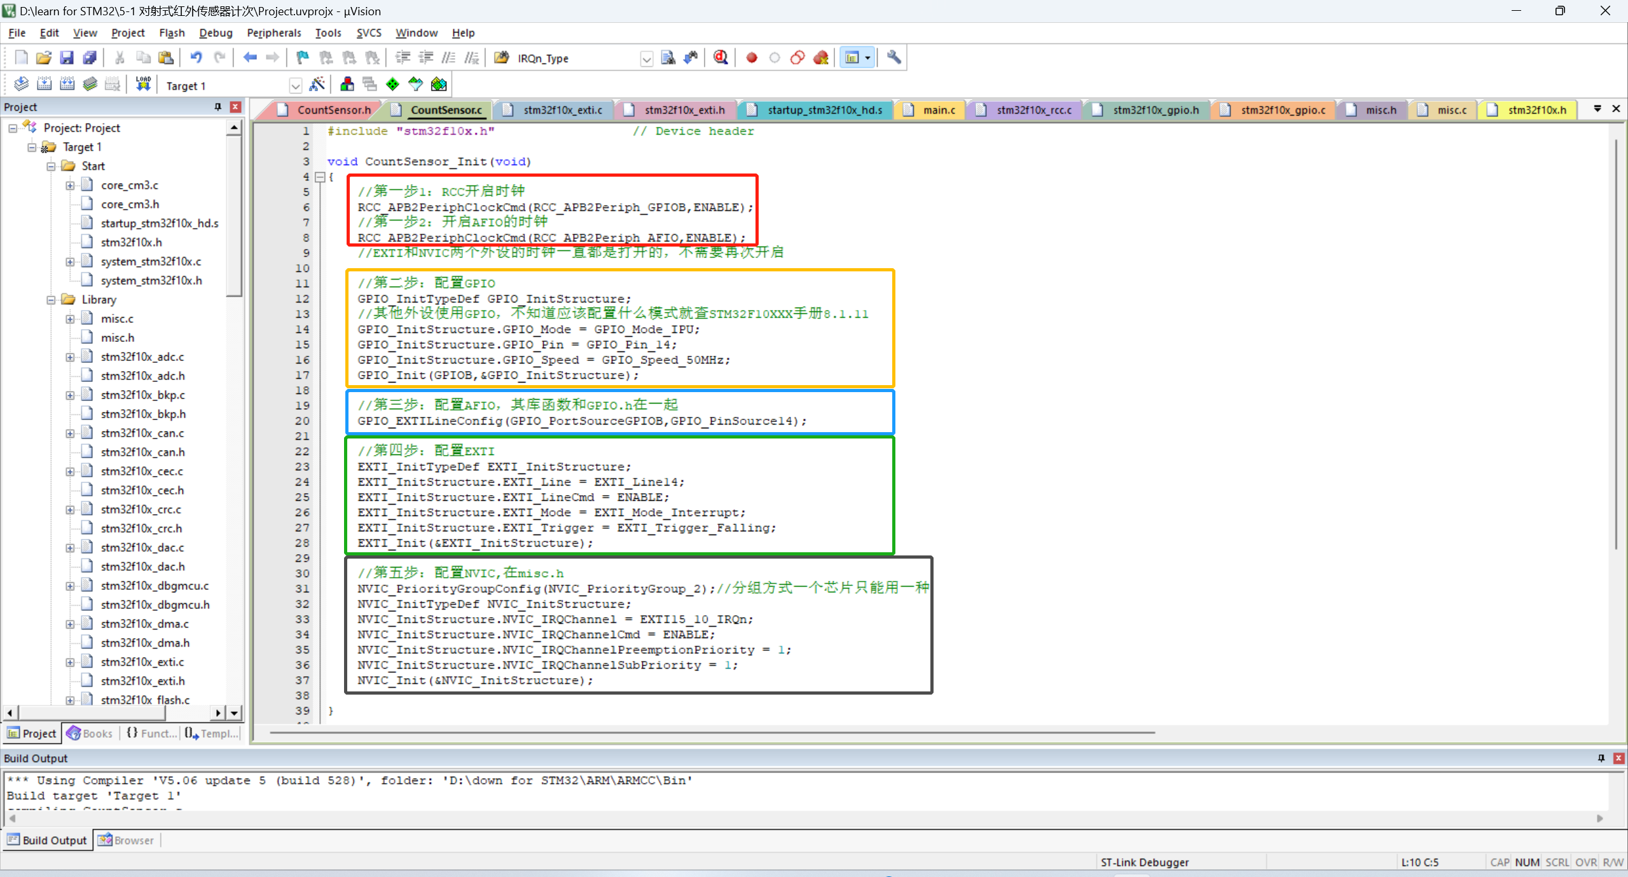The width and height of the screenshot is (1628, 877).
Task: Start the debug session icon
Action: point(721,58)
